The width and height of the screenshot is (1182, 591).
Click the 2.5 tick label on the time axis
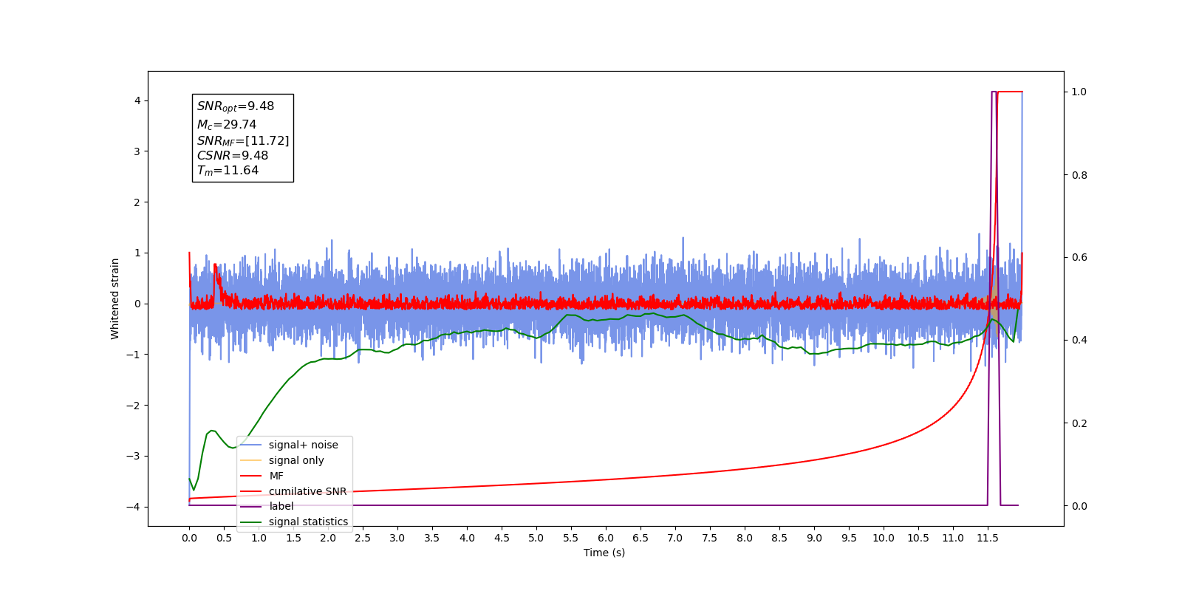coord(363,538)
